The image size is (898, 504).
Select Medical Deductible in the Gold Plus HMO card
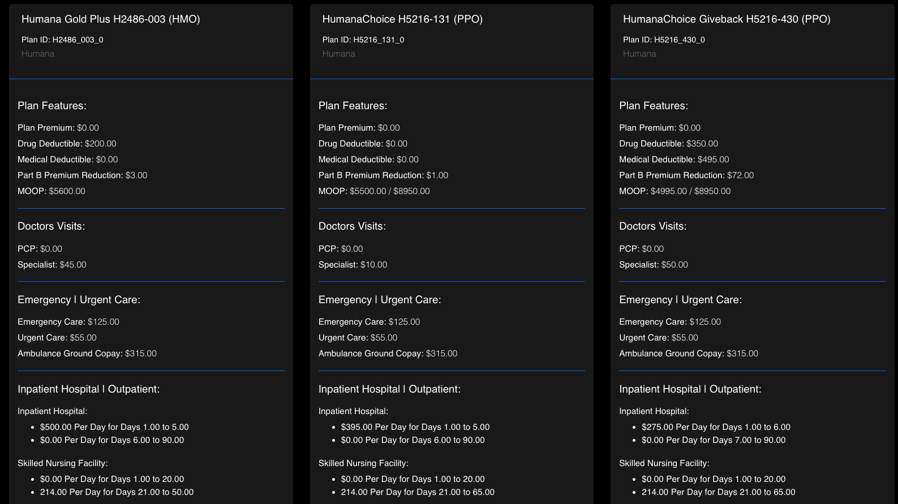(x=68, y=160)
